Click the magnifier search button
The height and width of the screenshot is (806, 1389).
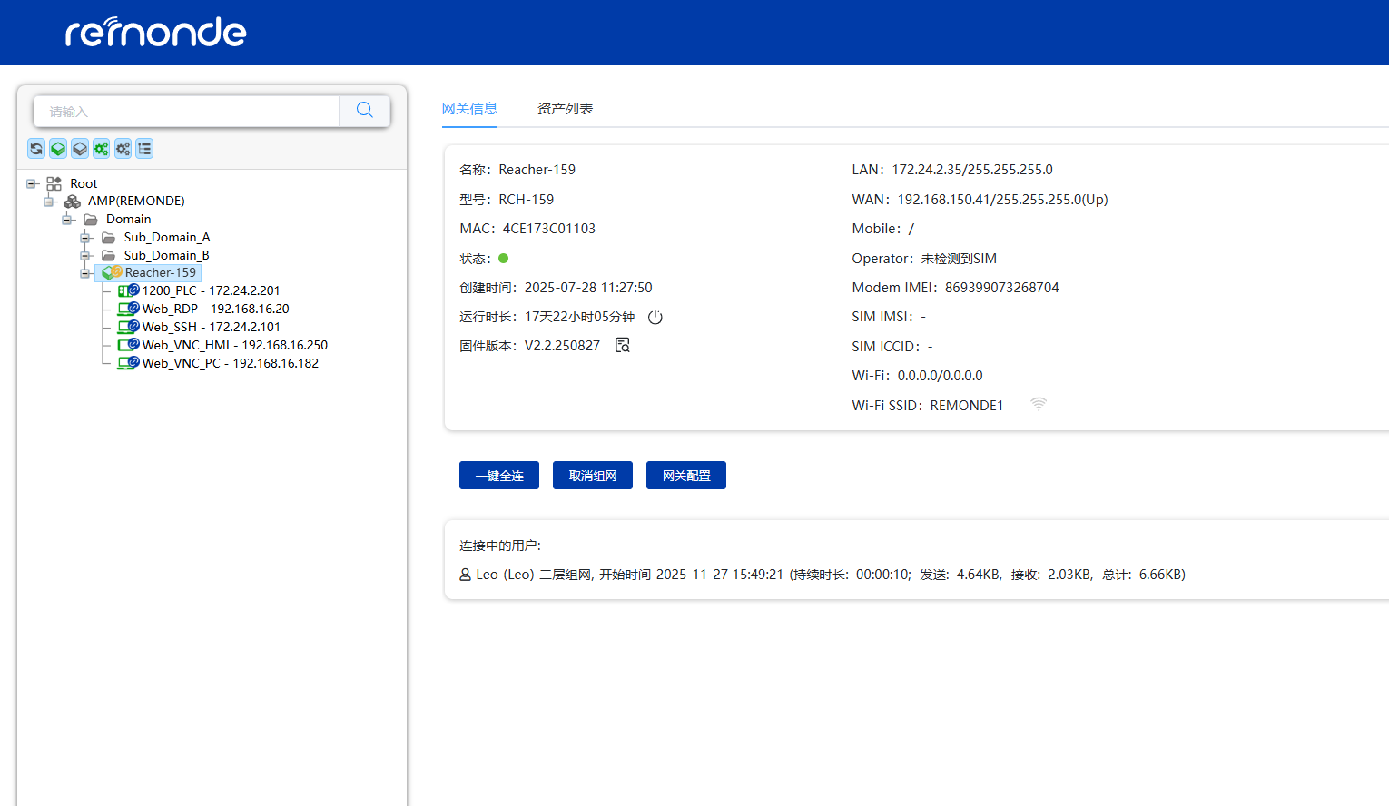(x=365, y=111)
